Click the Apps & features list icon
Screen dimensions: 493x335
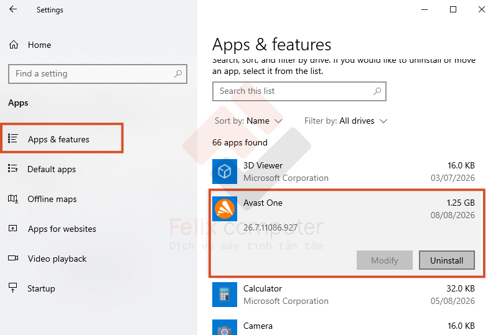tap(12, 139)
